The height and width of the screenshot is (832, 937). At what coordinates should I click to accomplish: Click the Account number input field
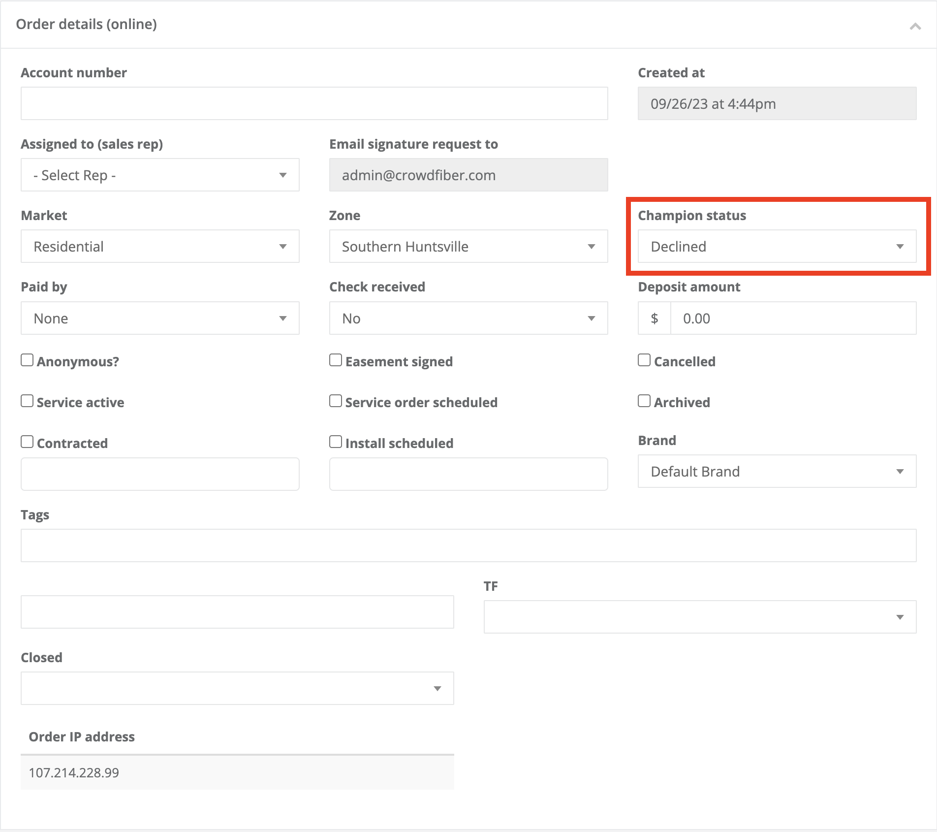(314, 103)
